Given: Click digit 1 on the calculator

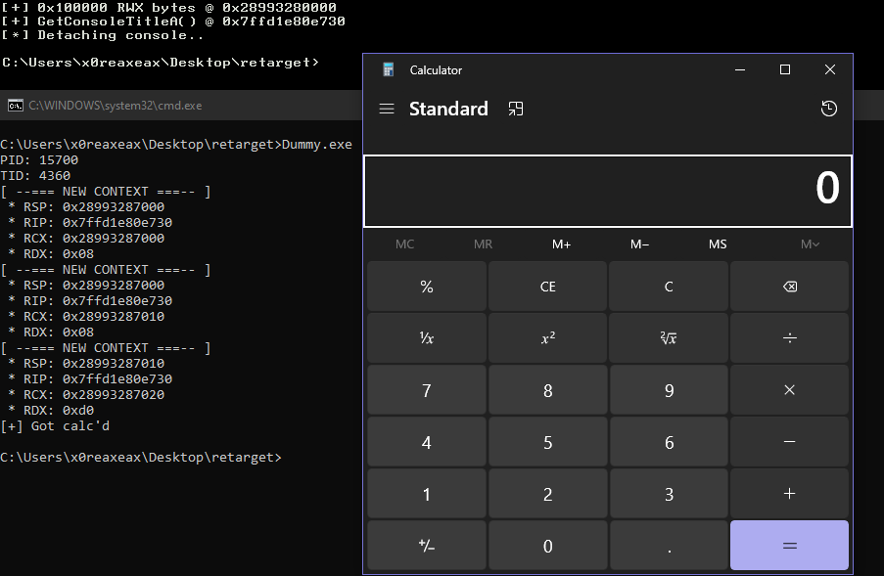Looking at the screenshot, I should click(427, 494).
